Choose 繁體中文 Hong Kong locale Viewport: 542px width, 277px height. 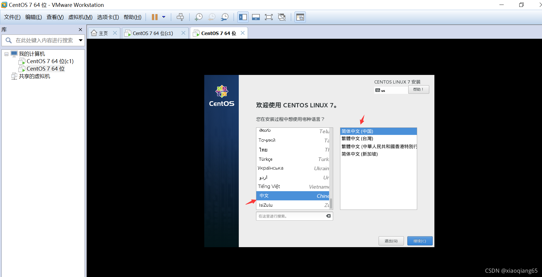(x=378, y=146)
